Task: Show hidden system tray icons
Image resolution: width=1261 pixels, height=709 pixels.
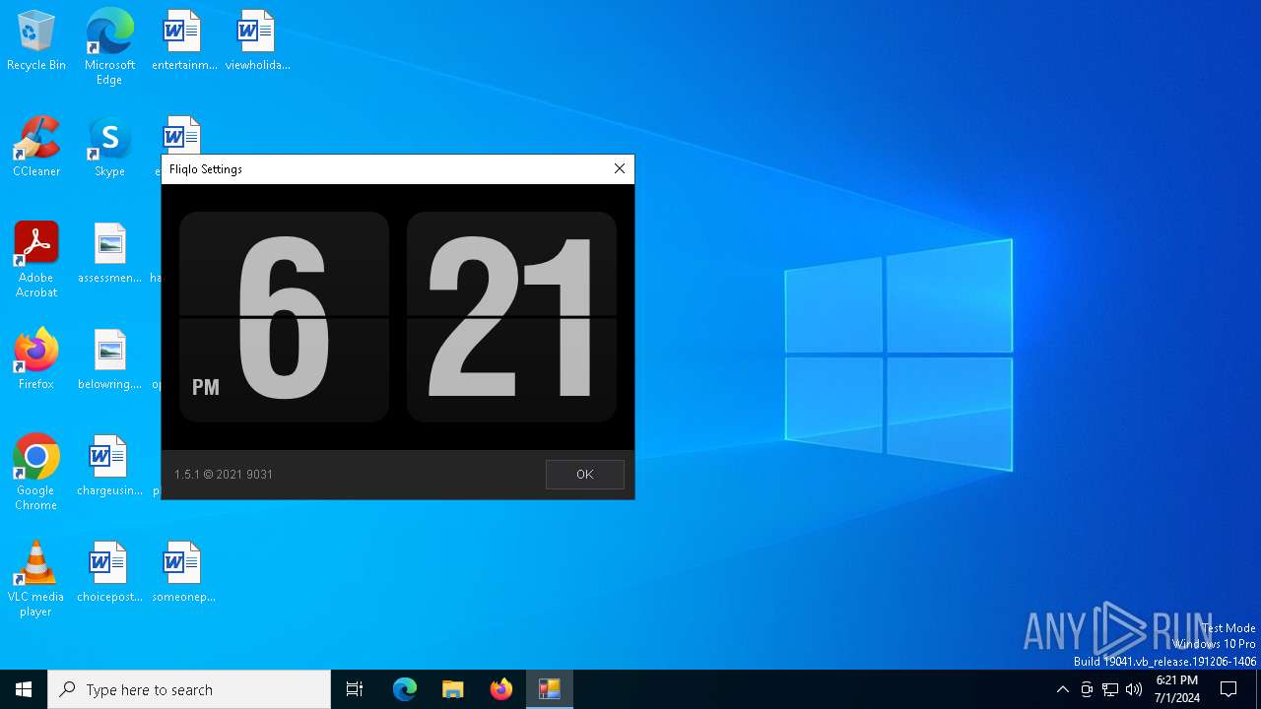Action: click(1062, 689)
